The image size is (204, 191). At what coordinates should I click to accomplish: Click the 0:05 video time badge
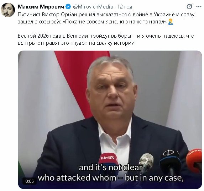(30, 181)
